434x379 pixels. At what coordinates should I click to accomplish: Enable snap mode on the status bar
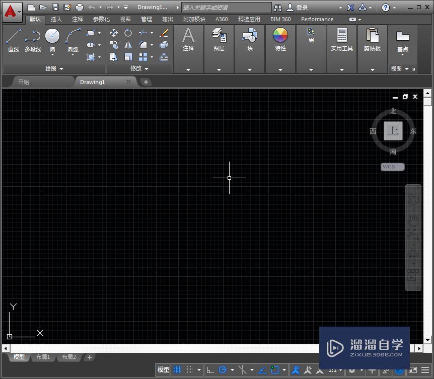point(189,369)
